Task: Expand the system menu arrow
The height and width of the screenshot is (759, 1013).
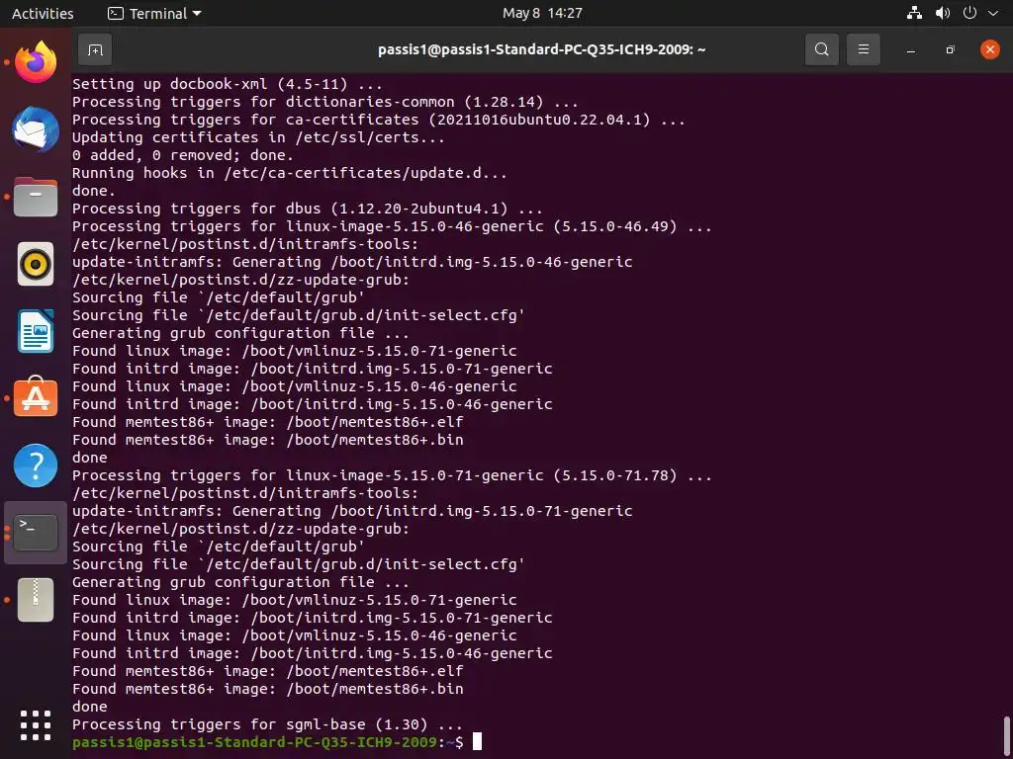Action: tap(993, 13)
